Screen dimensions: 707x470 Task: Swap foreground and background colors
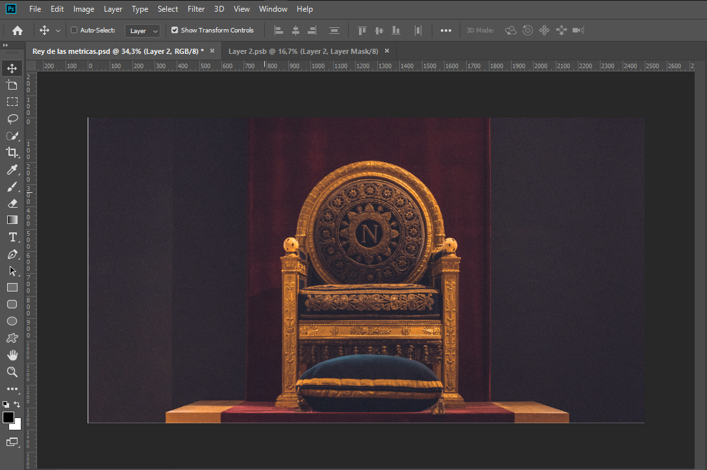17,404
